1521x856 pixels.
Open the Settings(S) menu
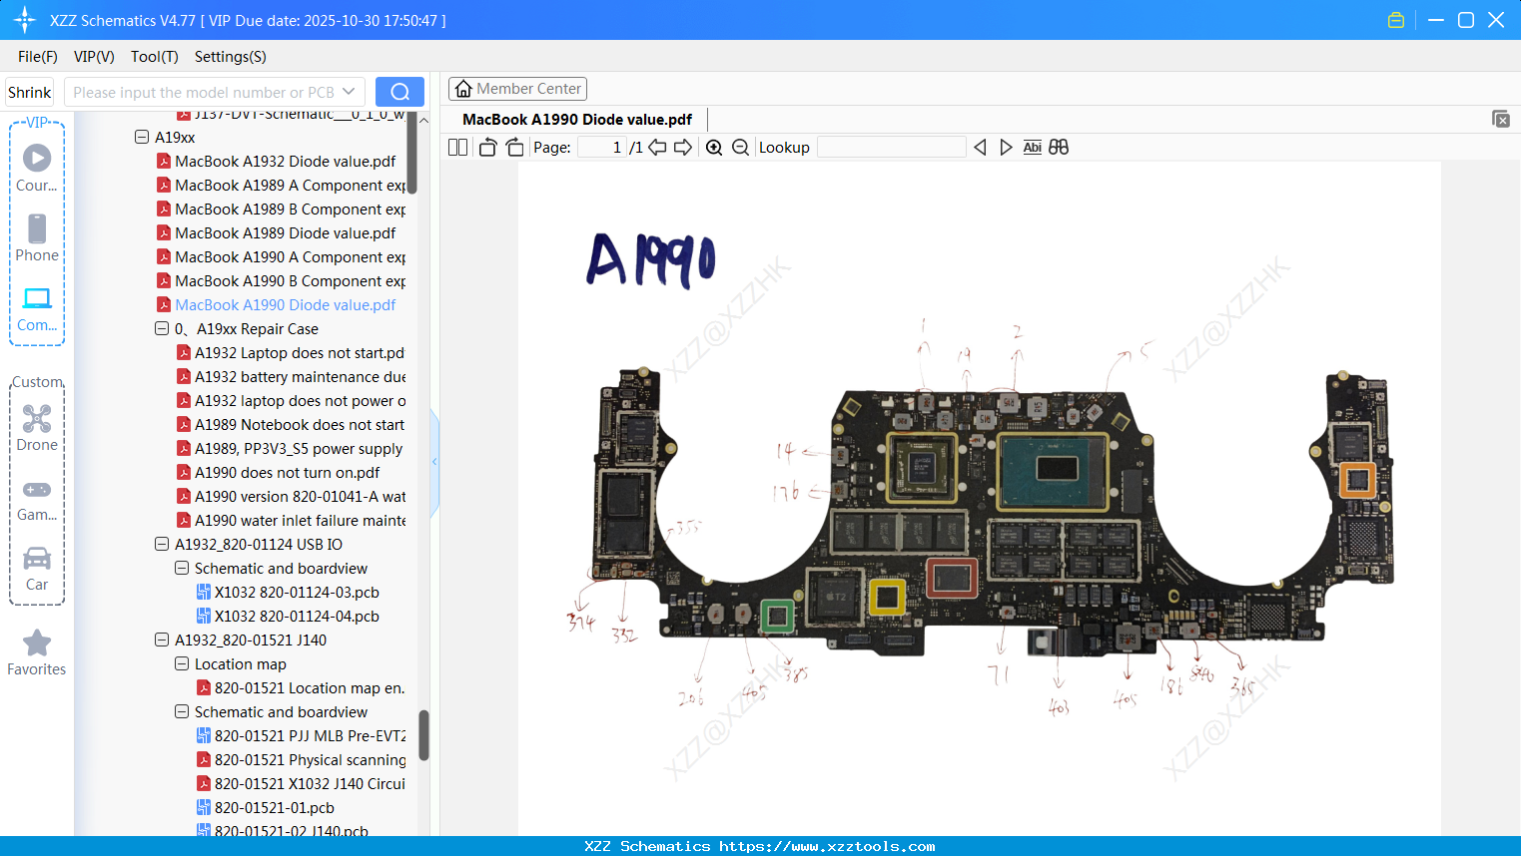pyautogui.click(x=231, y=57)
